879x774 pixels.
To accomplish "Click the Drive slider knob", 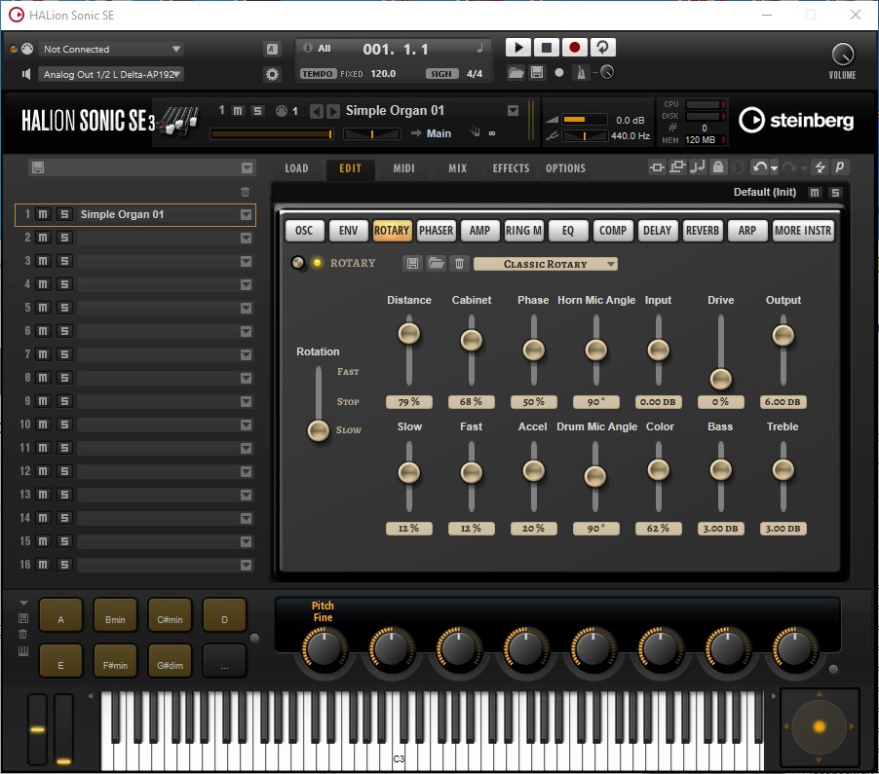I will [720, 379].
